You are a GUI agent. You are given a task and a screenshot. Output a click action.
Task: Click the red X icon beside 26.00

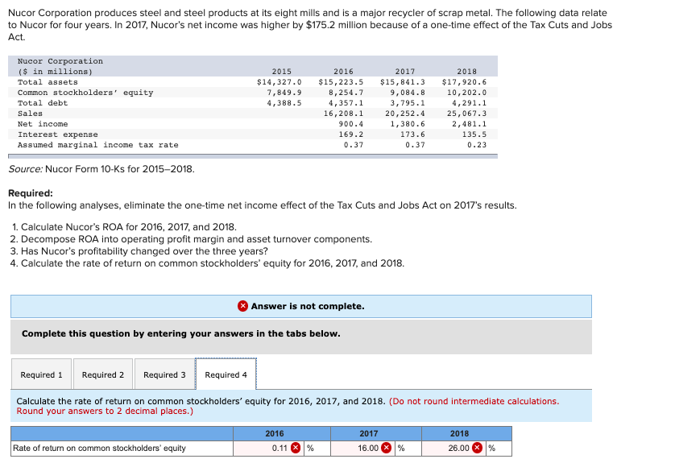point(477,449)
